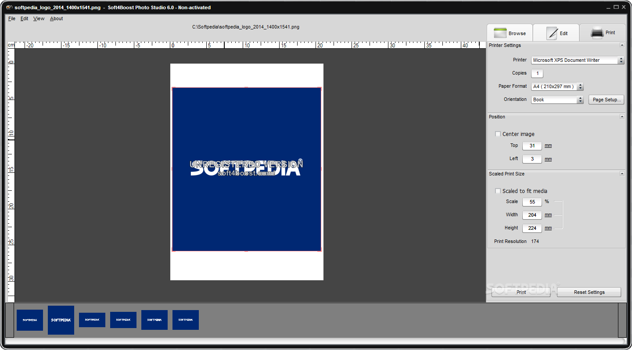Click the Print Resolution value 174
Image resolution: width=632 pixels, height=350 pixels.
(x=535, y=241)
